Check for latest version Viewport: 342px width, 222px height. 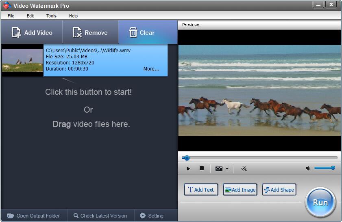tap(100, 216)
